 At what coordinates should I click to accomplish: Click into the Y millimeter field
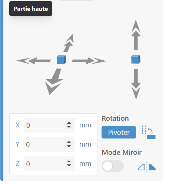(x=49, y=144)
